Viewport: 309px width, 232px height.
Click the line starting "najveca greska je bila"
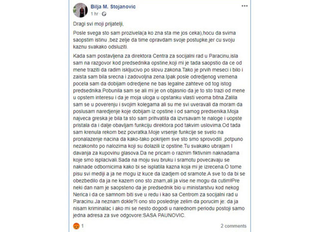(157, 118)
